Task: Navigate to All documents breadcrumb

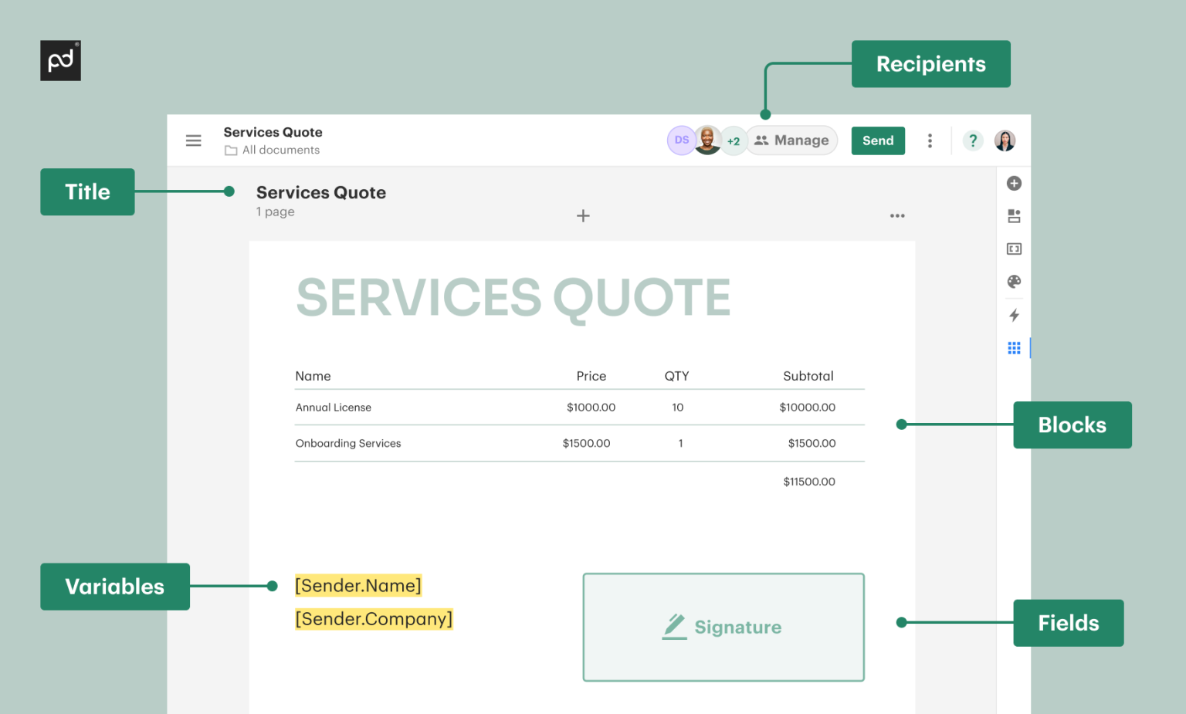Action: point(280,150)
